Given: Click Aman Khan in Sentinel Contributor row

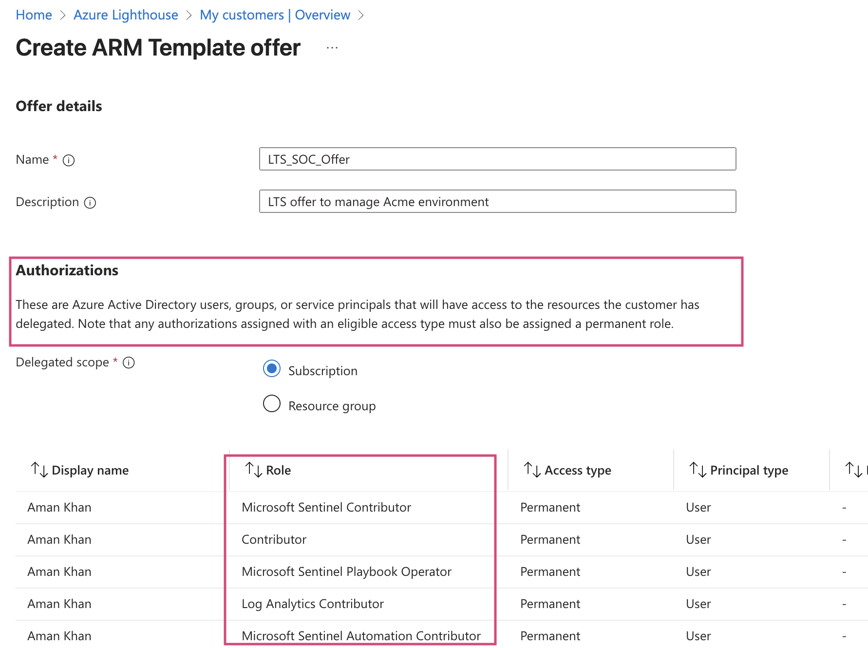Looking at the screenshot, I should 59,507.
